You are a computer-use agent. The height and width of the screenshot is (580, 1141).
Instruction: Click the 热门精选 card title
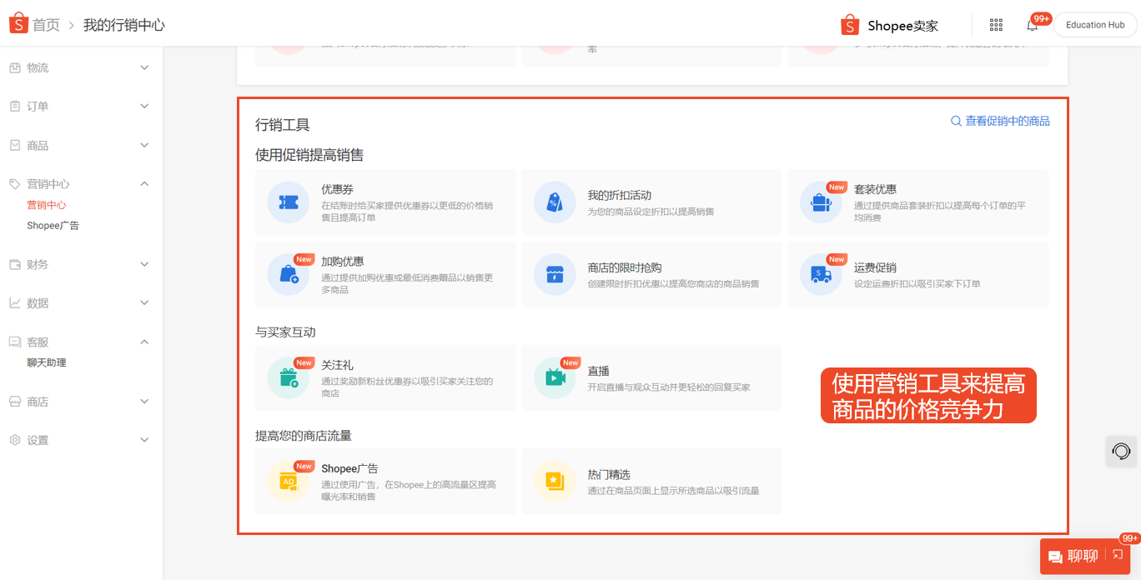tap(608, 474)
